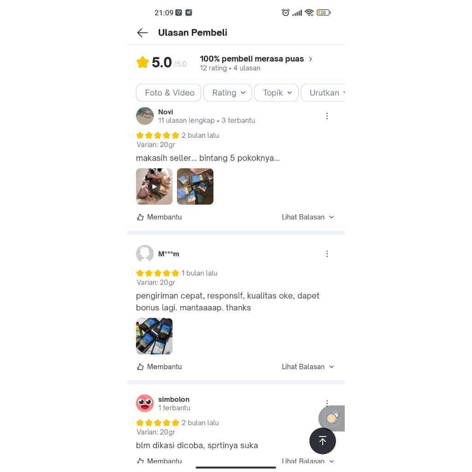Open the Rating filter dropdown
This screenshot has height=472, width=472.
click(228, 93)
